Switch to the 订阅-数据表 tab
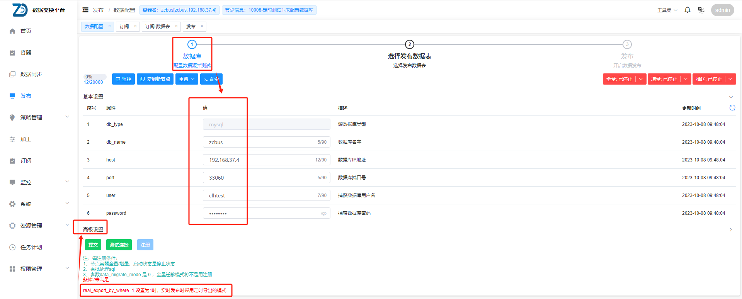 pos(157,27)
